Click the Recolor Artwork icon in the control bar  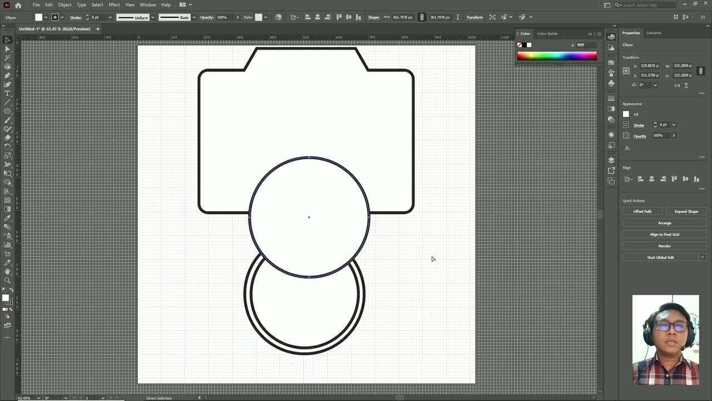coord(279,17)
